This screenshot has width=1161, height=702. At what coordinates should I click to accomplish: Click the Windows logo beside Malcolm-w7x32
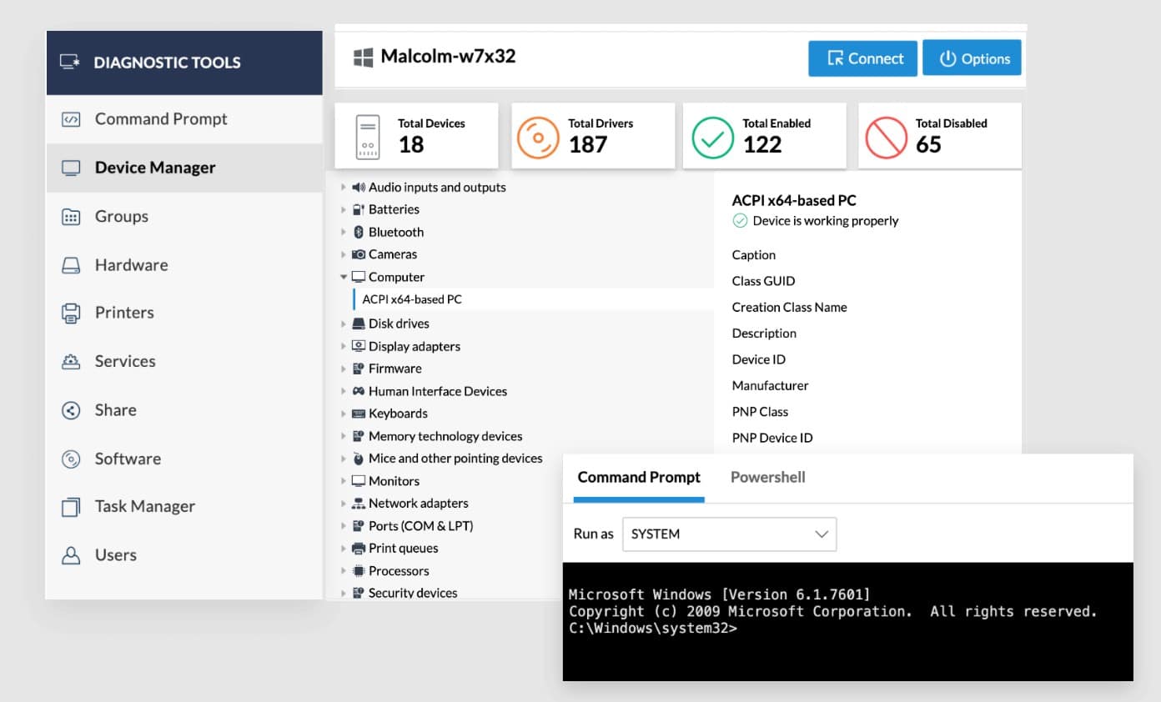pyautogui.click(x=363, y=58)
